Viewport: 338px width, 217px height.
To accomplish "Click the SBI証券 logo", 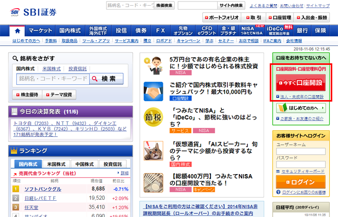I will point(33,12).
